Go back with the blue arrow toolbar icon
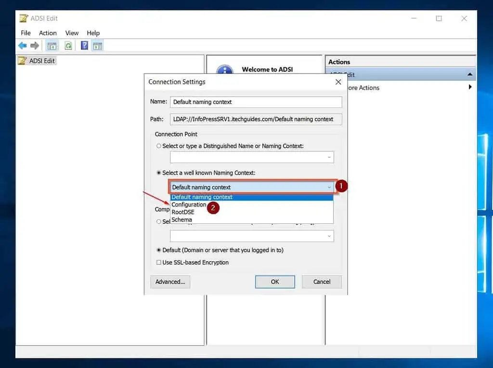This screenshot has height=368, width=493. (x=22, y=46)
